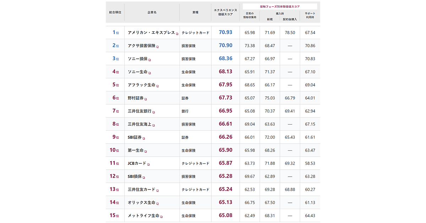Click the 15位 rank cell

[x=114, y=216]
